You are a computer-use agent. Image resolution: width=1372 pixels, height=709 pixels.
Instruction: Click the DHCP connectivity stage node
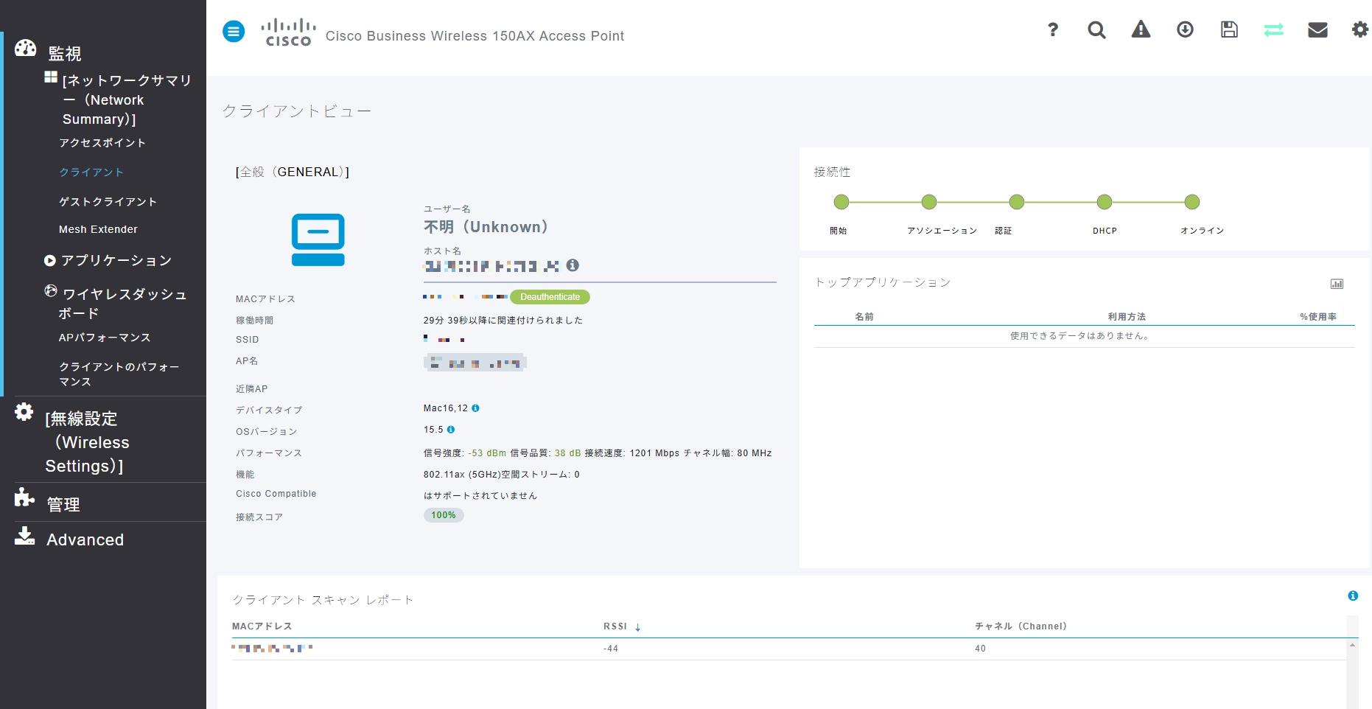click(1104, 202)
